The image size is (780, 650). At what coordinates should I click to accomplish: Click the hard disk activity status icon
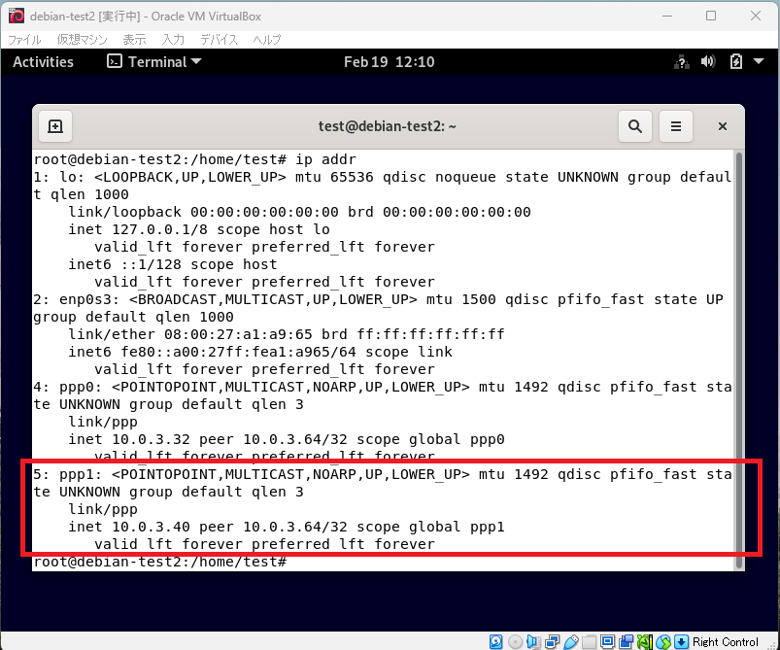[496, 641]
